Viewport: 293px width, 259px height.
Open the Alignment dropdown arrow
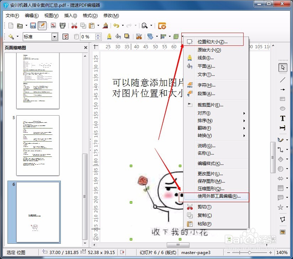coord(170,36)
